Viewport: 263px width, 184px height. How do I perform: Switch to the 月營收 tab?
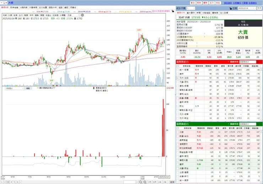click(73, 7)
